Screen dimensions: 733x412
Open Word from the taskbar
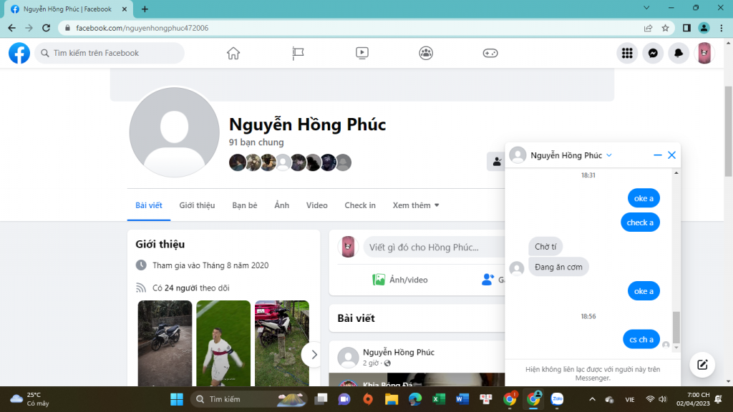point(462,399)
